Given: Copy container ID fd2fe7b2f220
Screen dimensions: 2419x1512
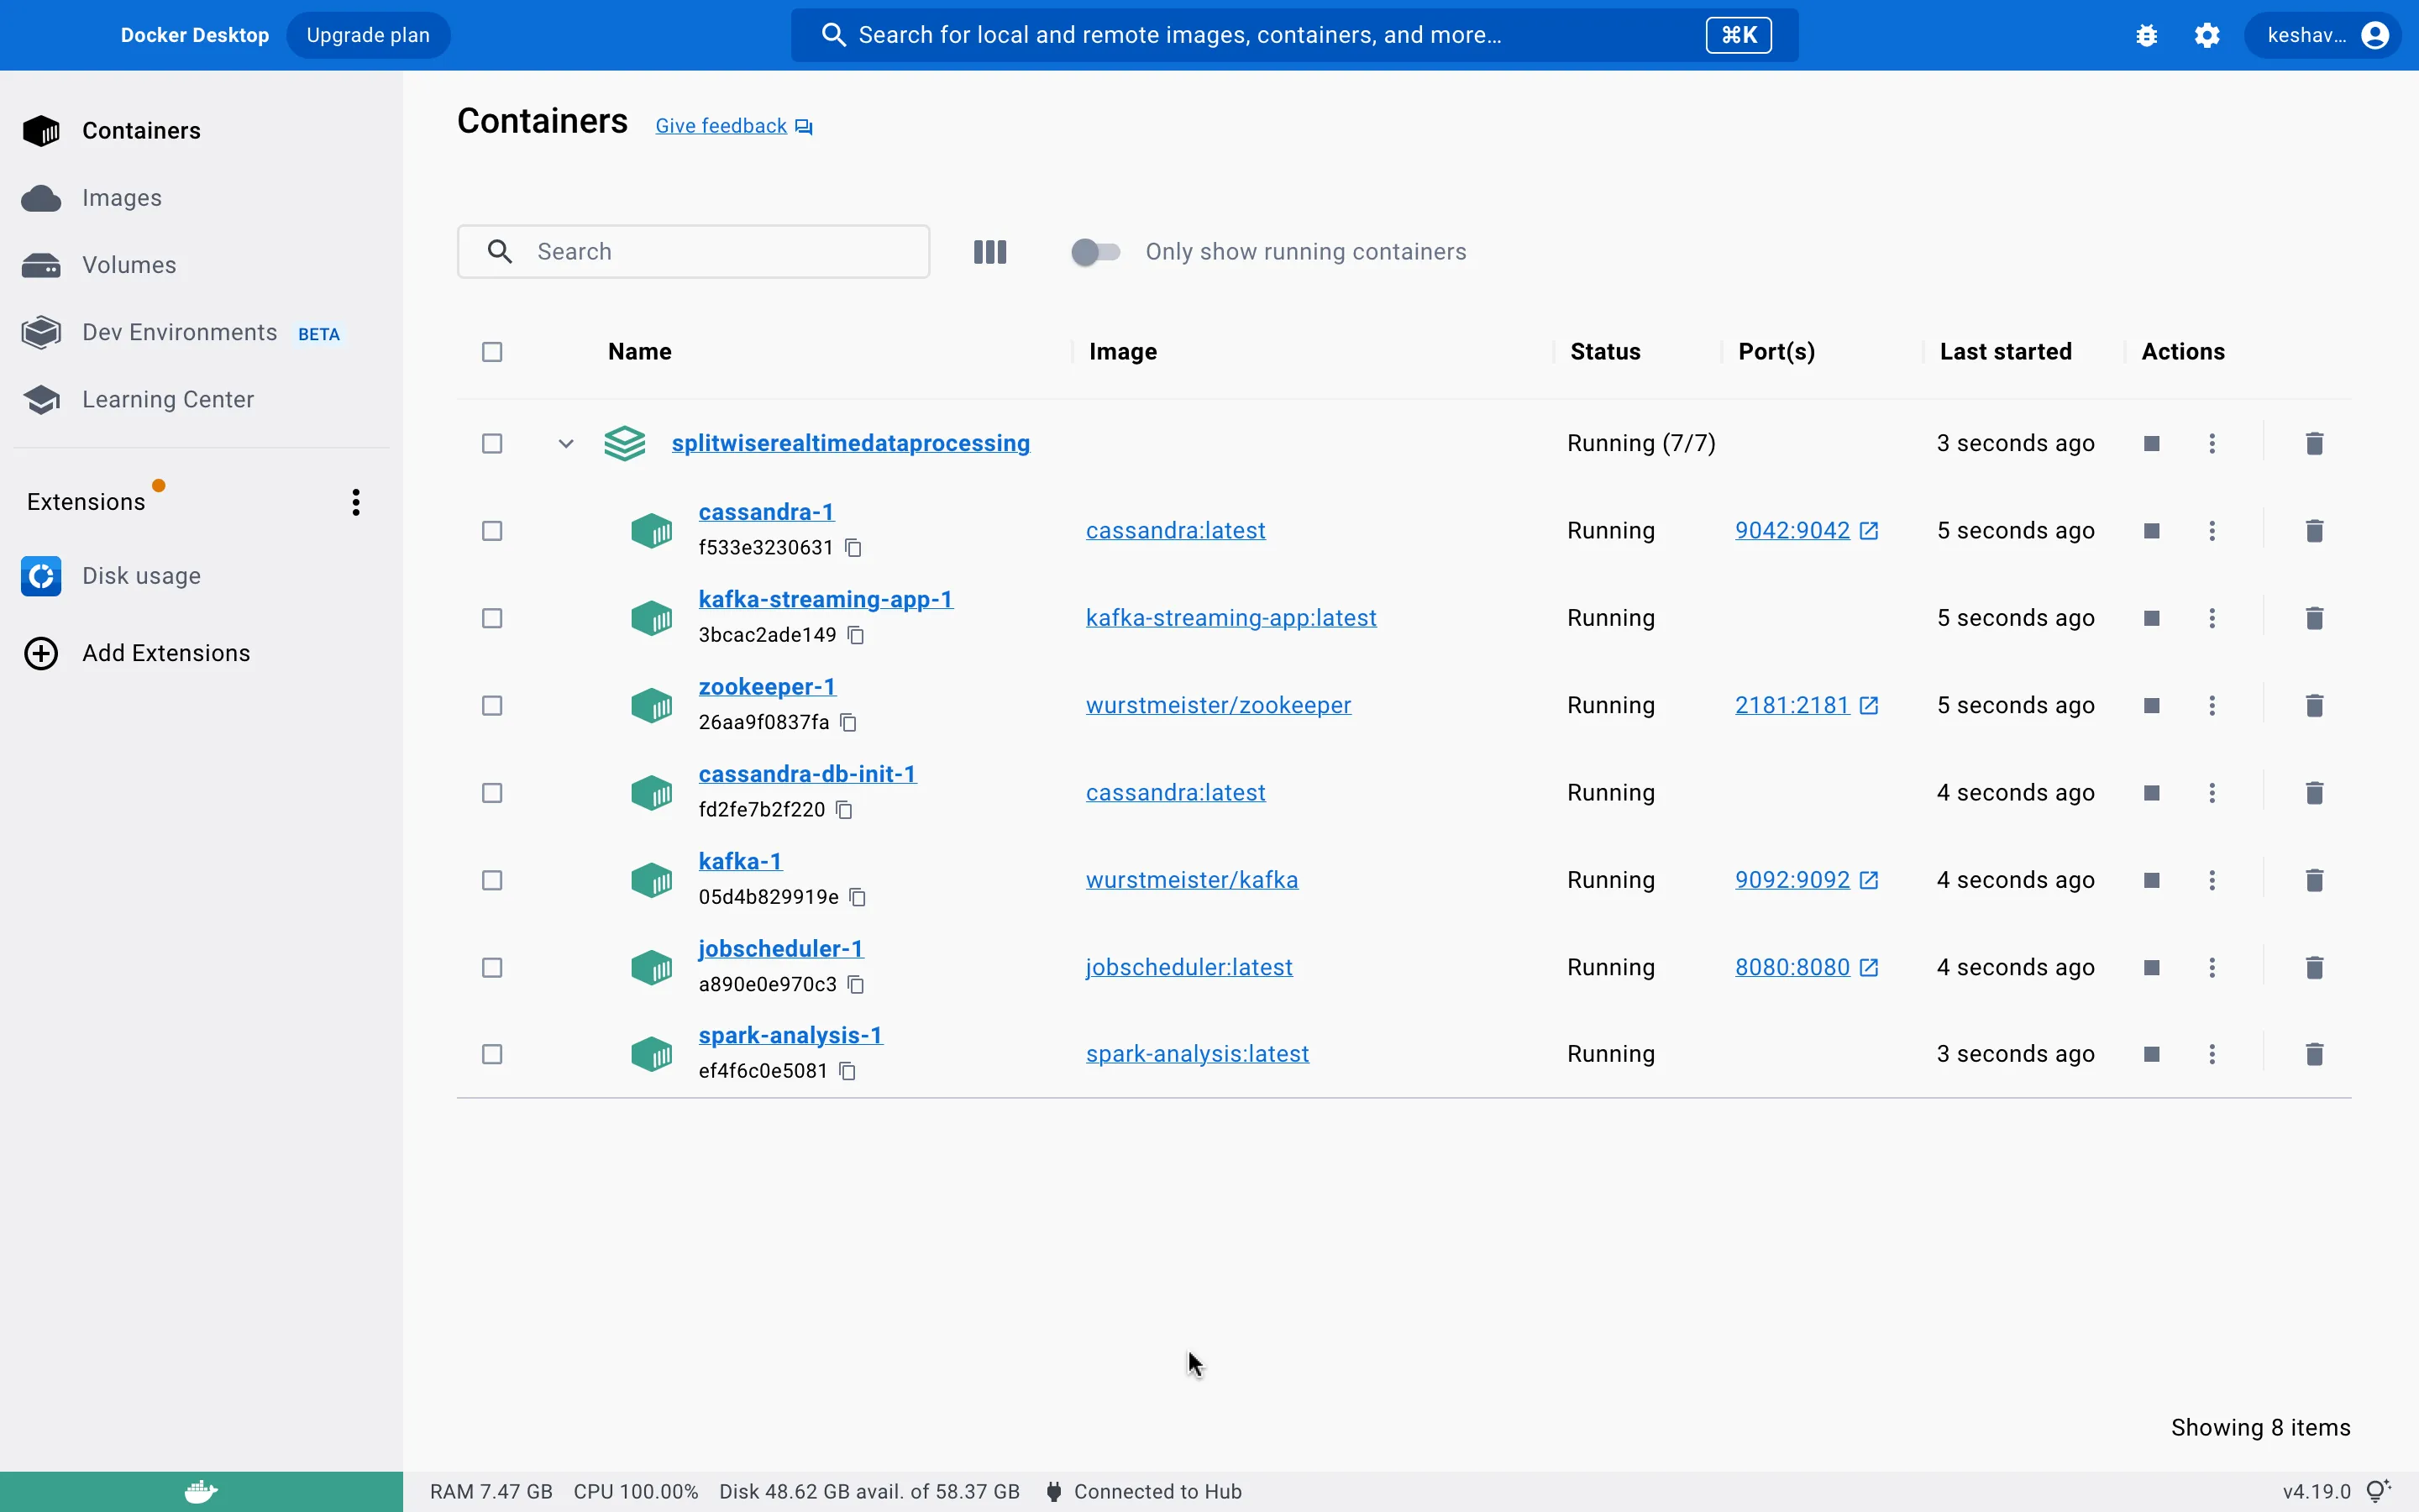Looking at the screenshot, I should click(845, 810).
